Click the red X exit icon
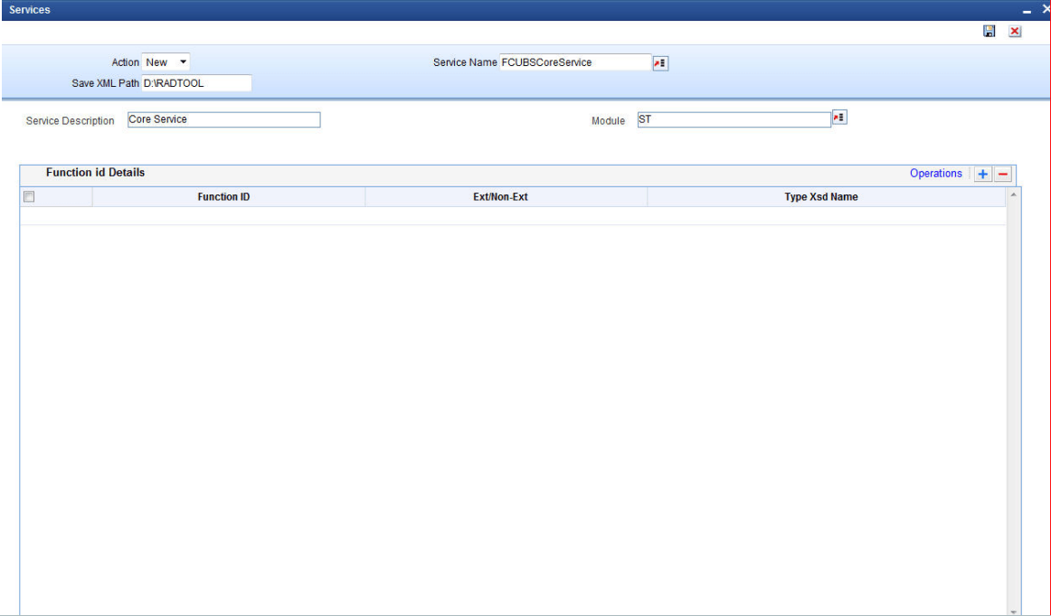This screenshot has width=1051, height=616. (x=1015, y=32)
